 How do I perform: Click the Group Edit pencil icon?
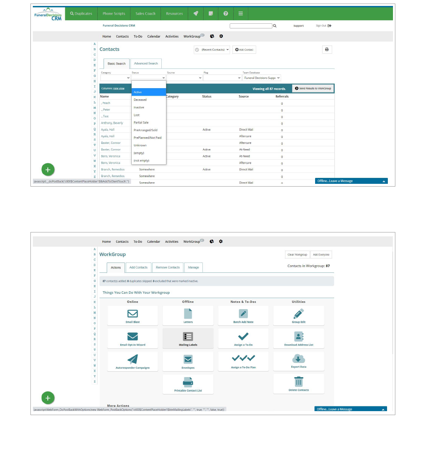(x=298, y=314)
